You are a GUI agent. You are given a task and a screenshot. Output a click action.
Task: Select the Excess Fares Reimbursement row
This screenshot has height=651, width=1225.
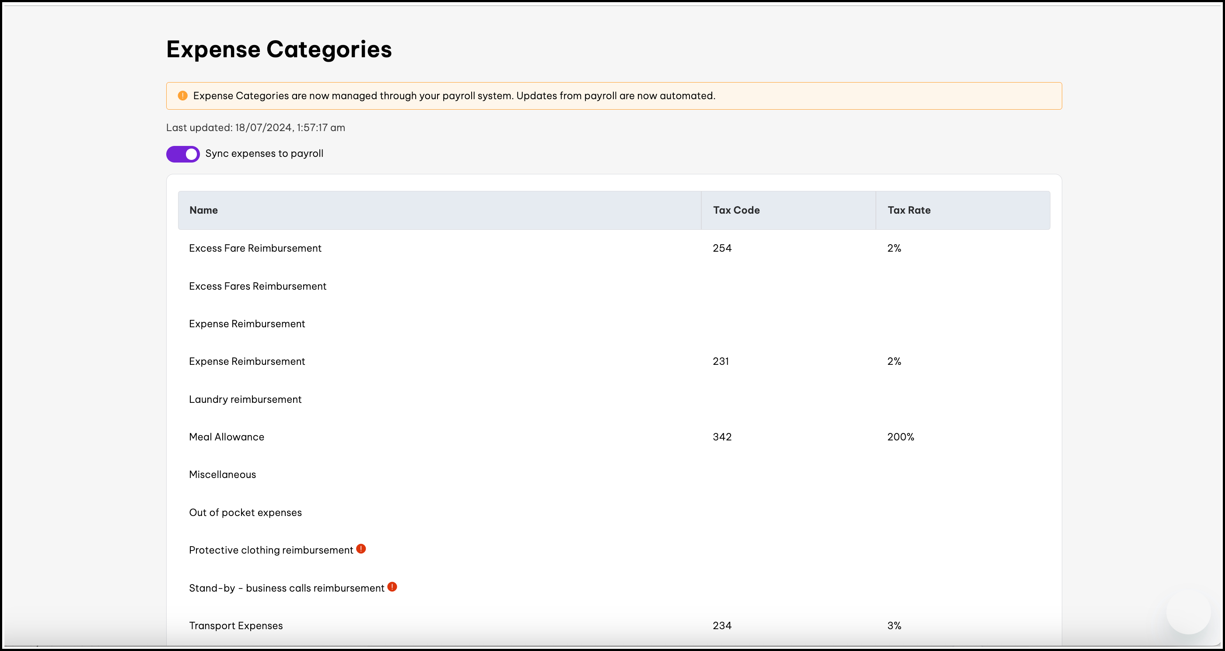point(257,286)
